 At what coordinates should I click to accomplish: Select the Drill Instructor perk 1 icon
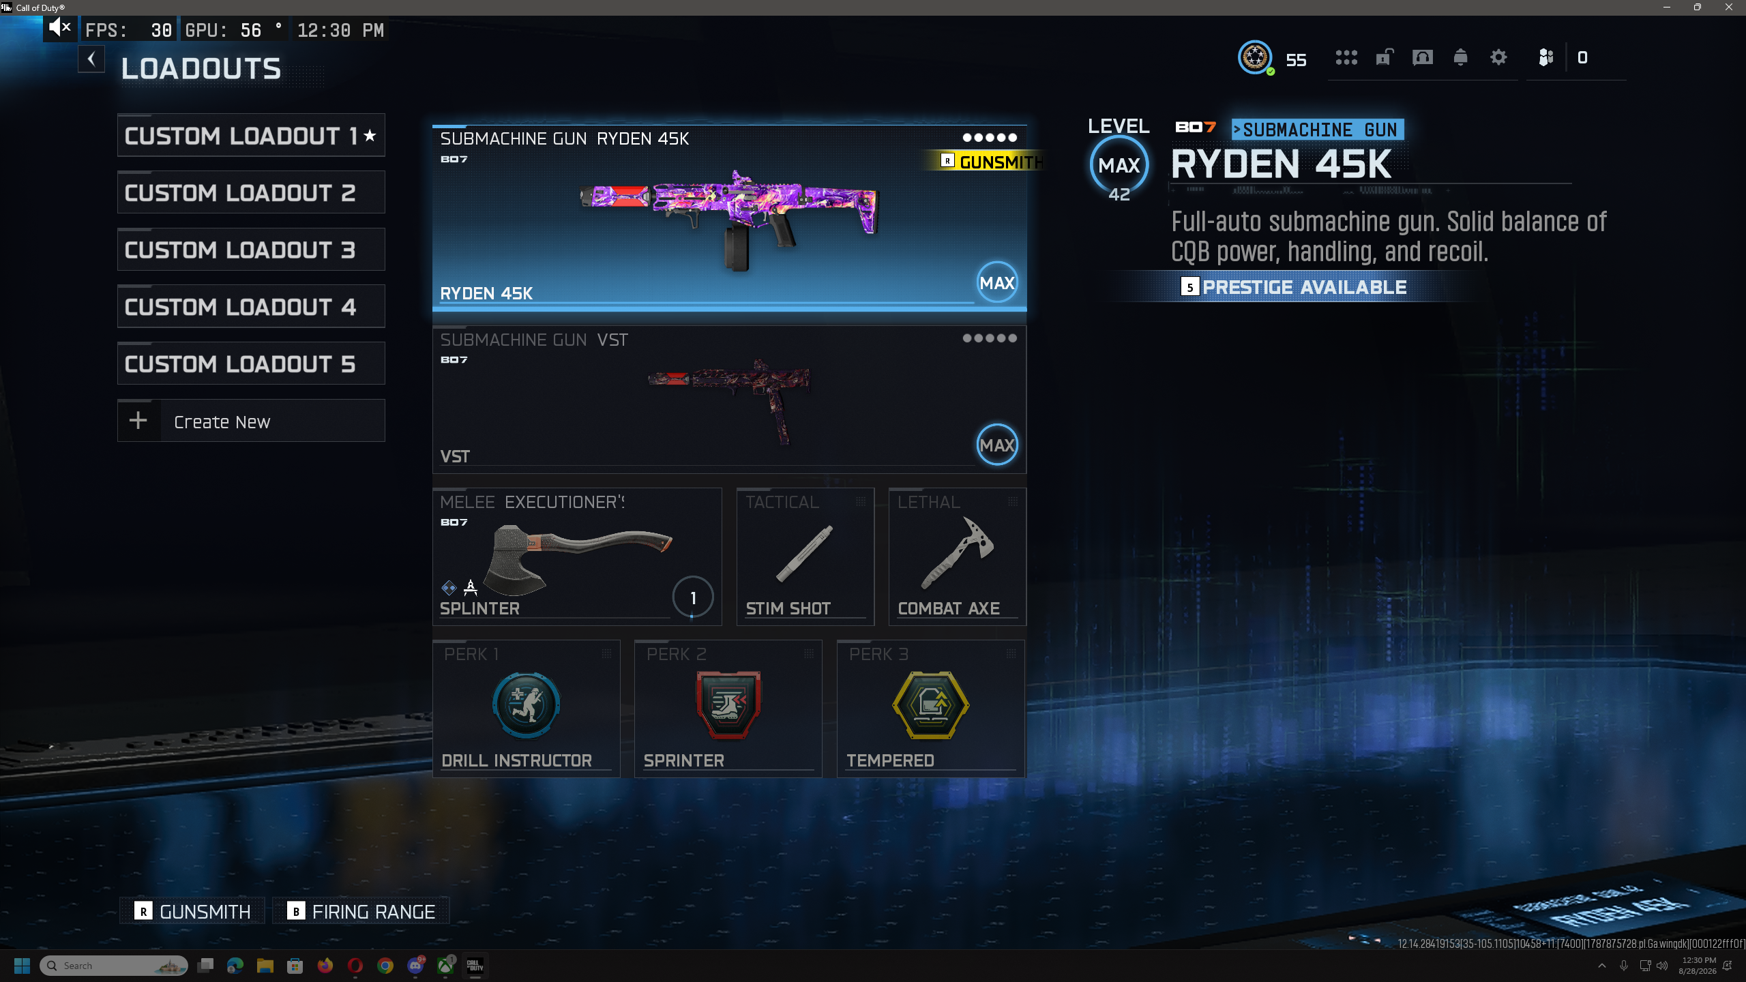527,705
